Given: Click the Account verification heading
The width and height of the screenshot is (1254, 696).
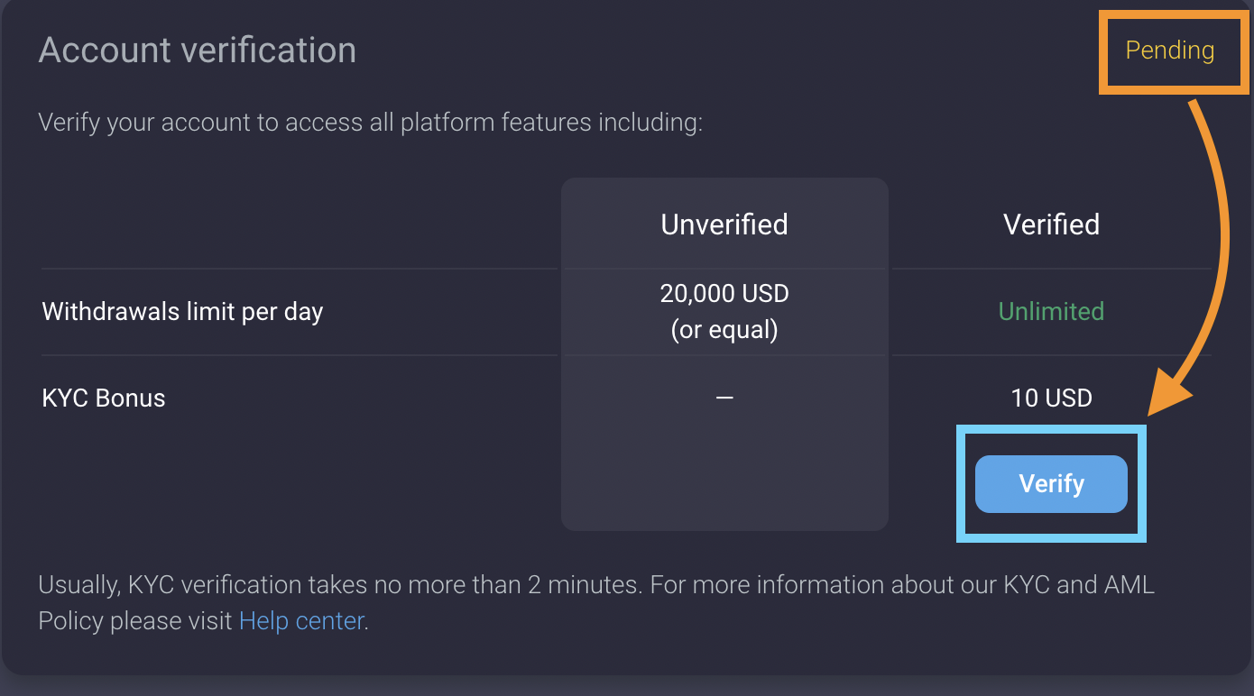Looking at the screenshot, I should pos(198,50).
